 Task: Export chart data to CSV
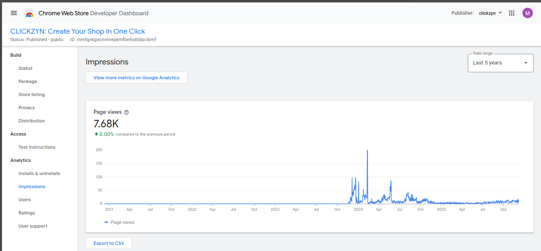point(109,243)
